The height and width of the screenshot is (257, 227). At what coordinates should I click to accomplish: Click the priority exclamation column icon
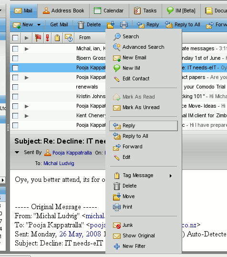click(48, 38)
